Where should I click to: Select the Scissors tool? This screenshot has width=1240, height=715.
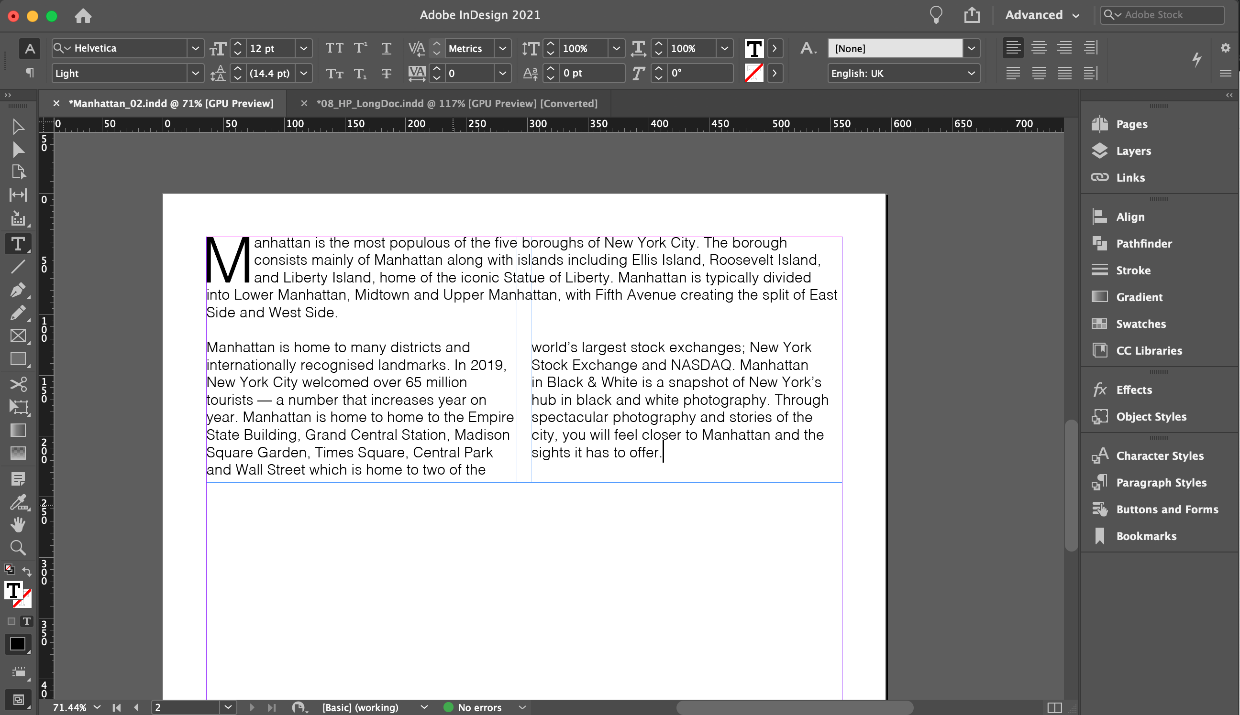tap(18, 384)
